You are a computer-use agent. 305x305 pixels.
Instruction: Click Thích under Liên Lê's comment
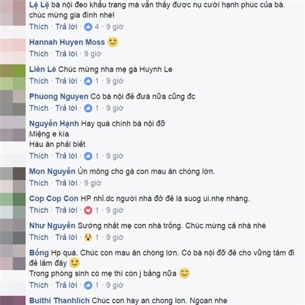[39, 81]
